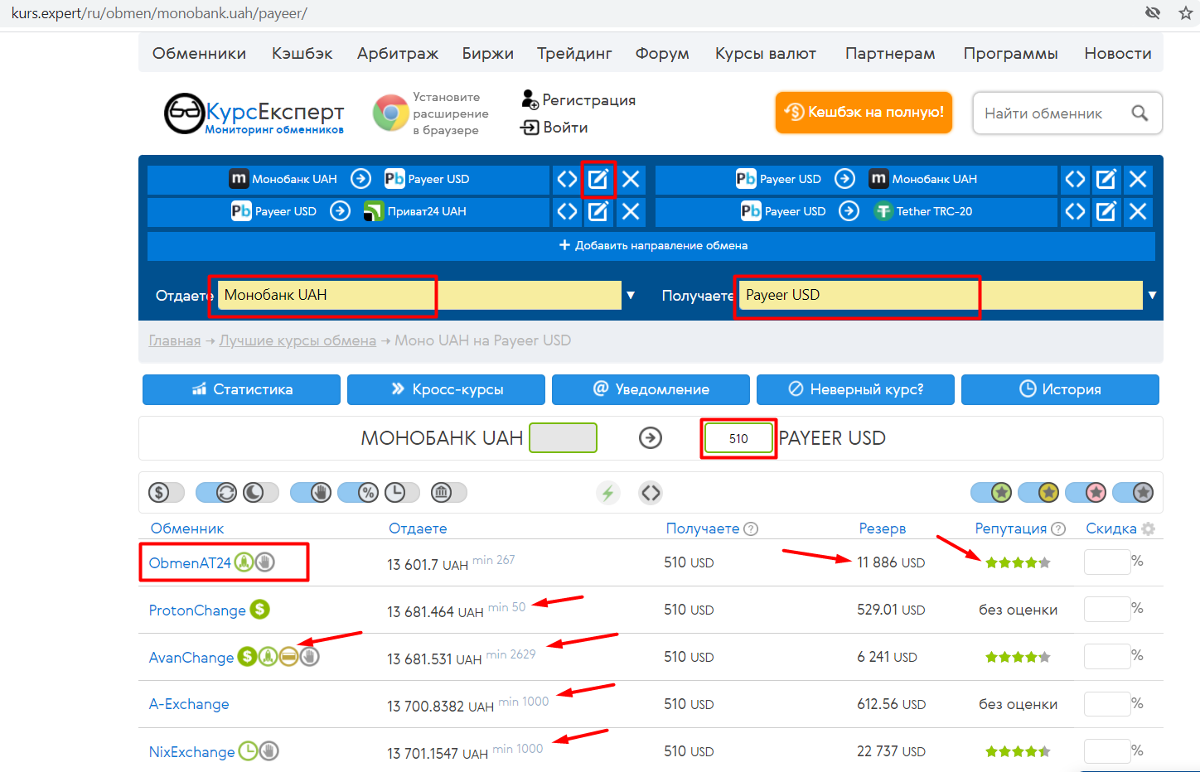Image resolution: width=1200 pixels, height=772 pixels.
Task: Delete the Payeer USD → Tether TRC-20 direction
Action: tap(1138, 211)
